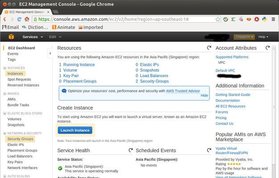Image resolution: width=279 pixels, height=178 pixels.
Task: Collapse the ELASTIC BLOCK STORE section
Action: pyautogui.click(x=5, y=113)
